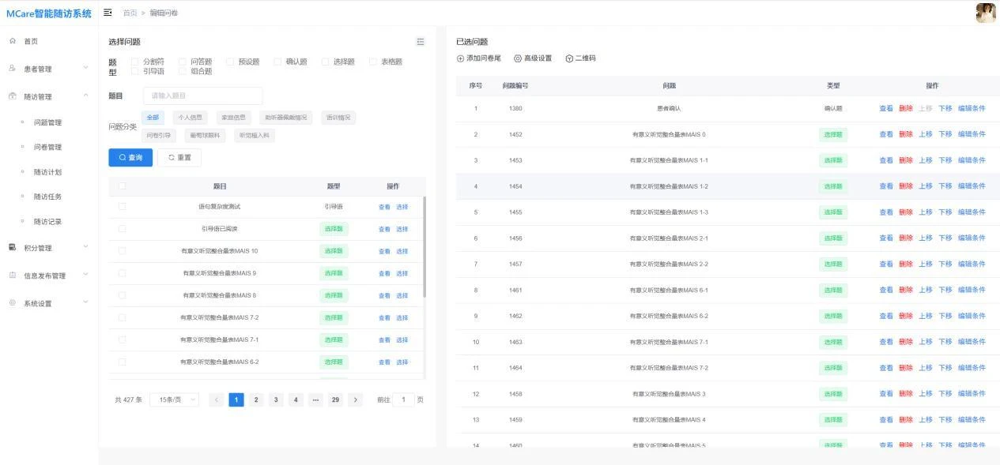
Task: Check the 表格题 question type checkbox
Action: 373,62
